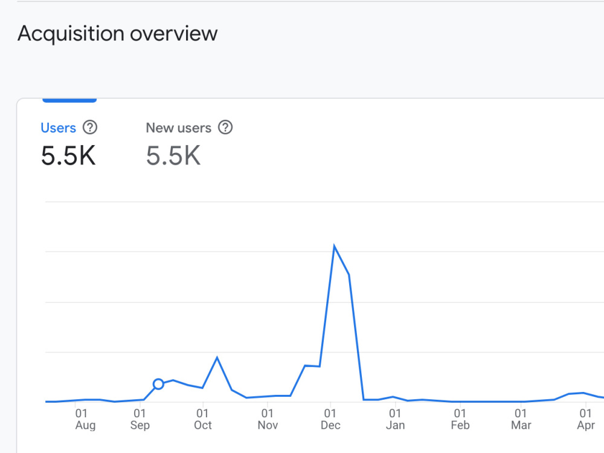Select the '01 Feb' axis label
The width and height of the screenshot is (604, 453).
coord(460,419)
